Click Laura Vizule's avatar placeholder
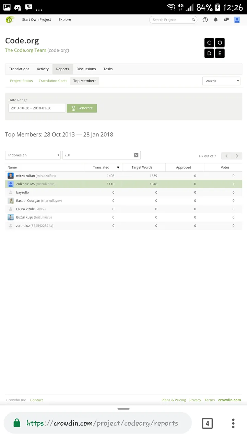This screenshot has height=439, width=247. (x=11, y=209)
